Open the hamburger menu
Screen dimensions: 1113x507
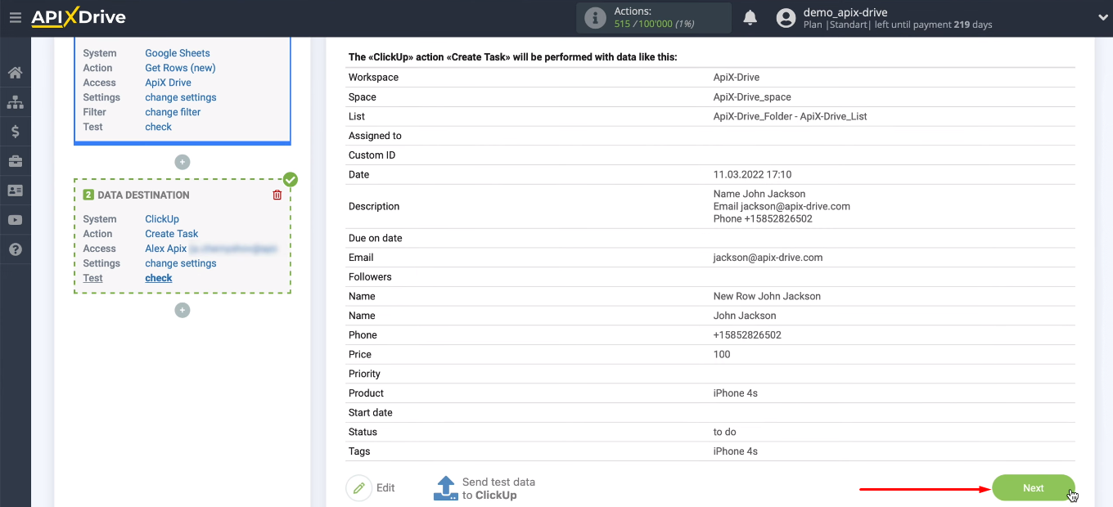pos(15,17)
